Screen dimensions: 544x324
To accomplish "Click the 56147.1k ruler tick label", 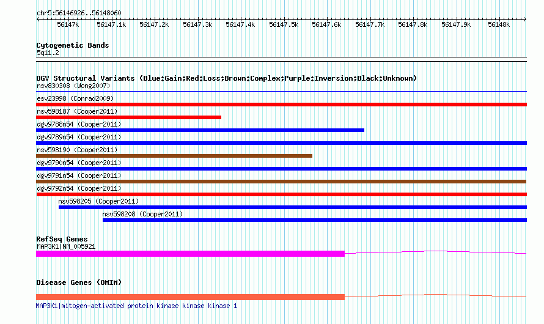I will coord(111,25).
